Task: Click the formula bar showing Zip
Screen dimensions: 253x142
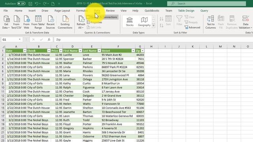Action: (153, 39)
